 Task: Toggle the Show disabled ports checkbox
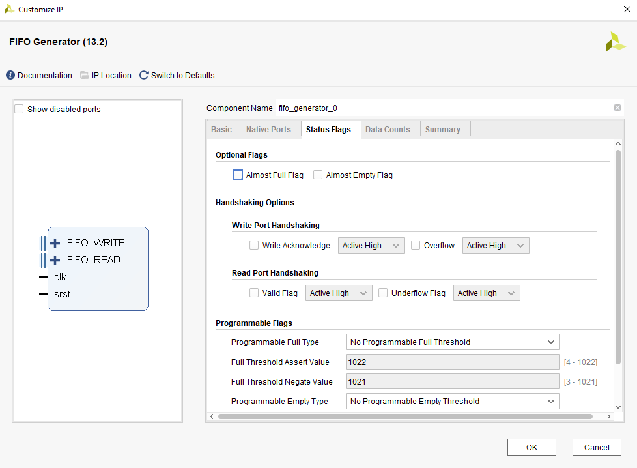pos(20,110)
